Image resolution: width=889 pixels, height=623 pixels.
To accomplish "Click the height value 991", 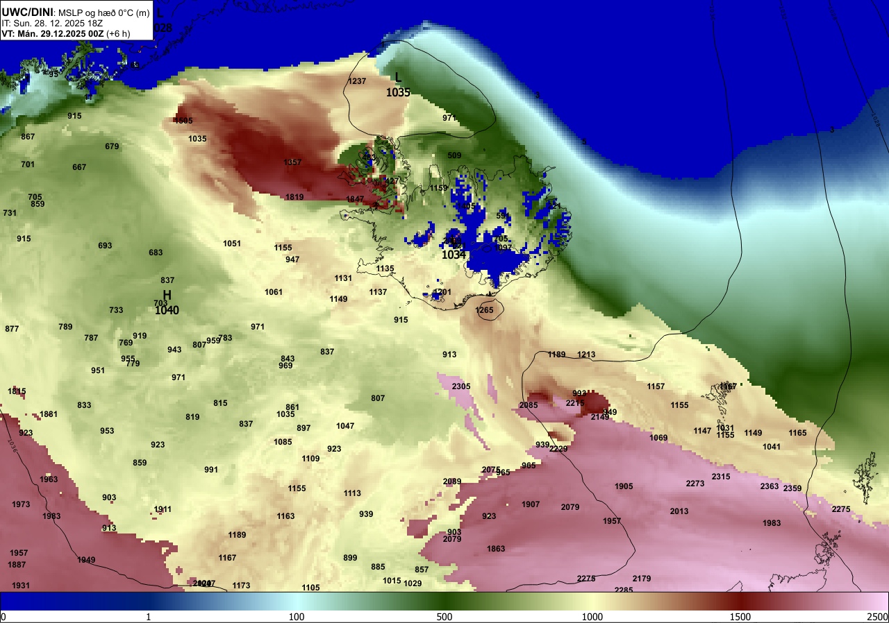I will tap(211, 470).
